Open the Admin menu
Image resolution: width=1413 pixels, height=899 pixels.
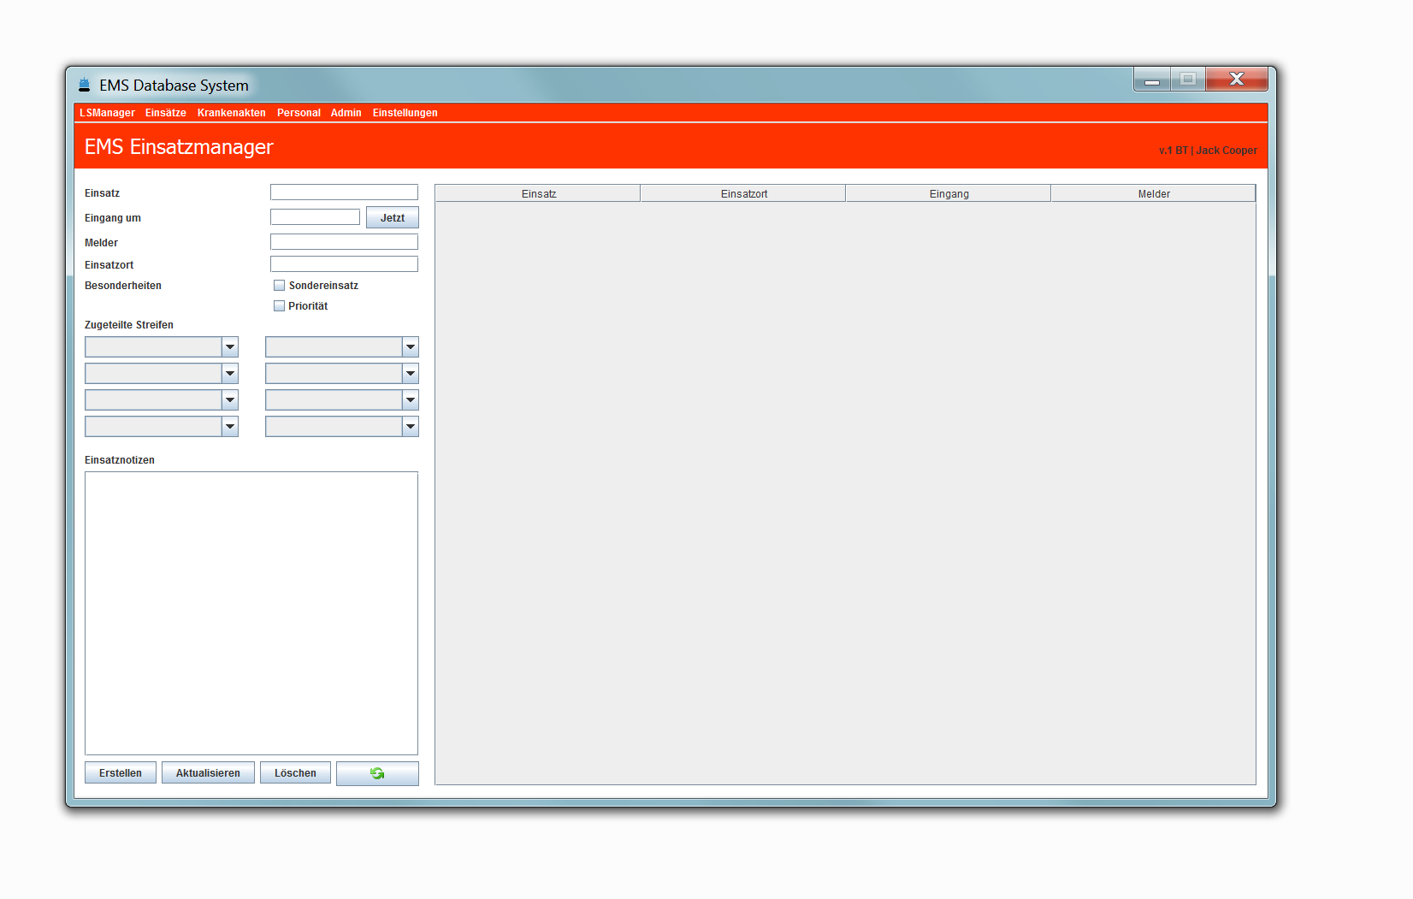click(346, 113)
